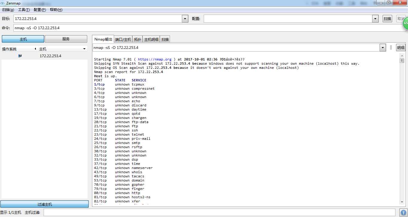Open the 帮助(H) menu
Viewport: 408px width, 217px height.
(x=56, y=10)
